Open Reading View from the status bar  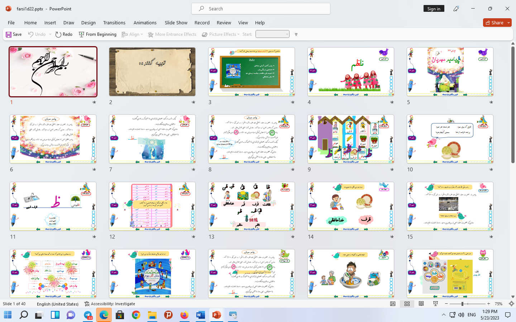[x=421, y=304]
